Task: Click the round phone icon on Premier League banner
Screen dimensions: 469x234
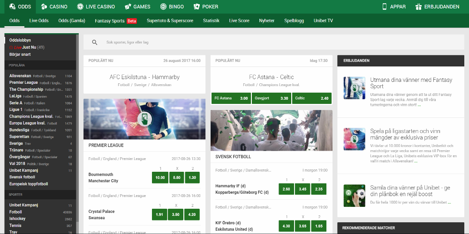Action: point(144,119)
